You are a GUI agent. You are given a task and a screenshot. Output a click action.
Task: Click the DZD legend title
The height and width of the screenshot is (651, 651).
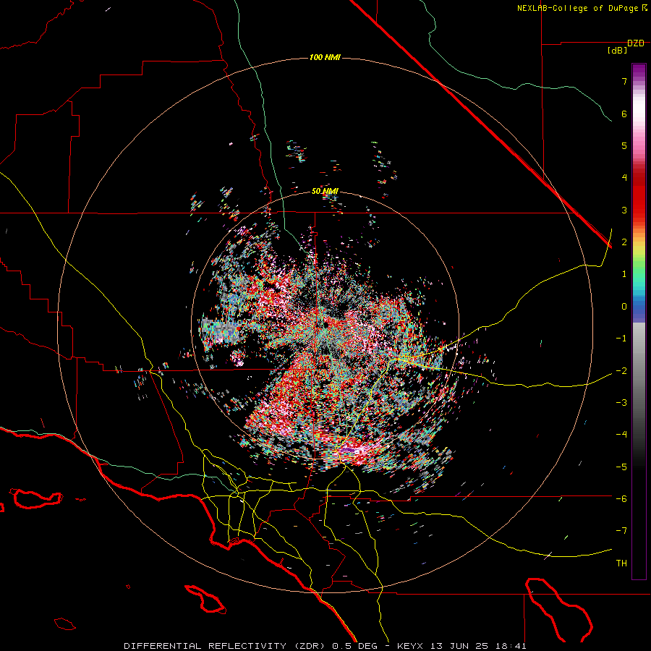(x=636, y=43)
